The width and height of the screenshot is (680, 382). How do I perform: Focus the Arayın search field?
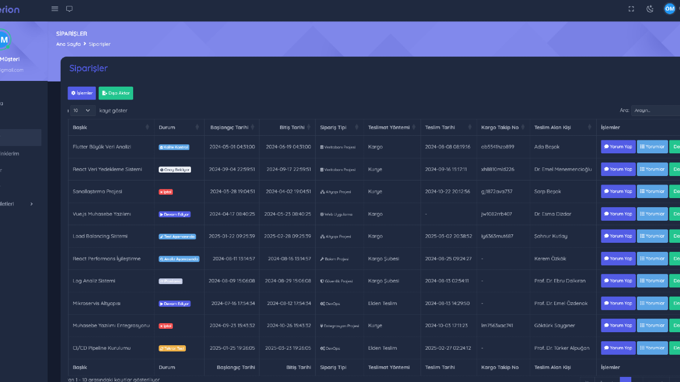coord(656,111)
